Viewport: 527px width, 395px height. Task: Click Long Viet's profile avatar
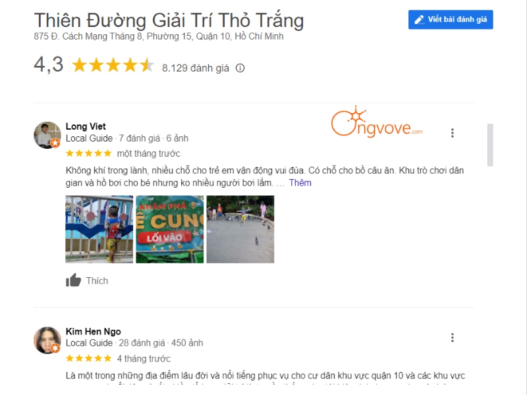47,135
